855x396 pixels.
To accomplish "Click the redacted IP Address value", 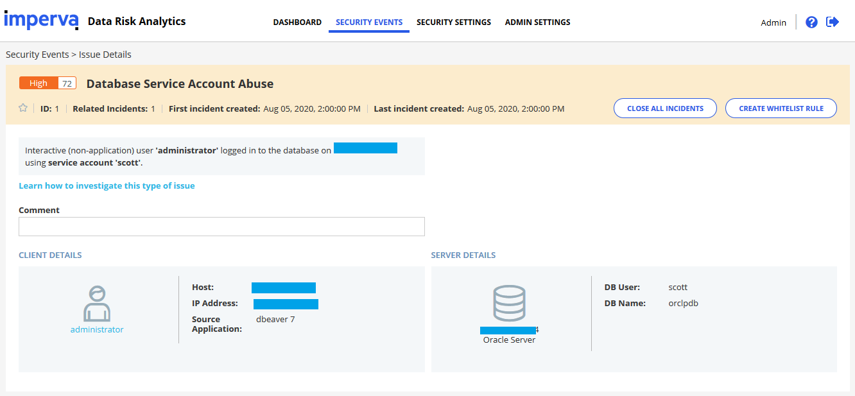I will [286, 304].
